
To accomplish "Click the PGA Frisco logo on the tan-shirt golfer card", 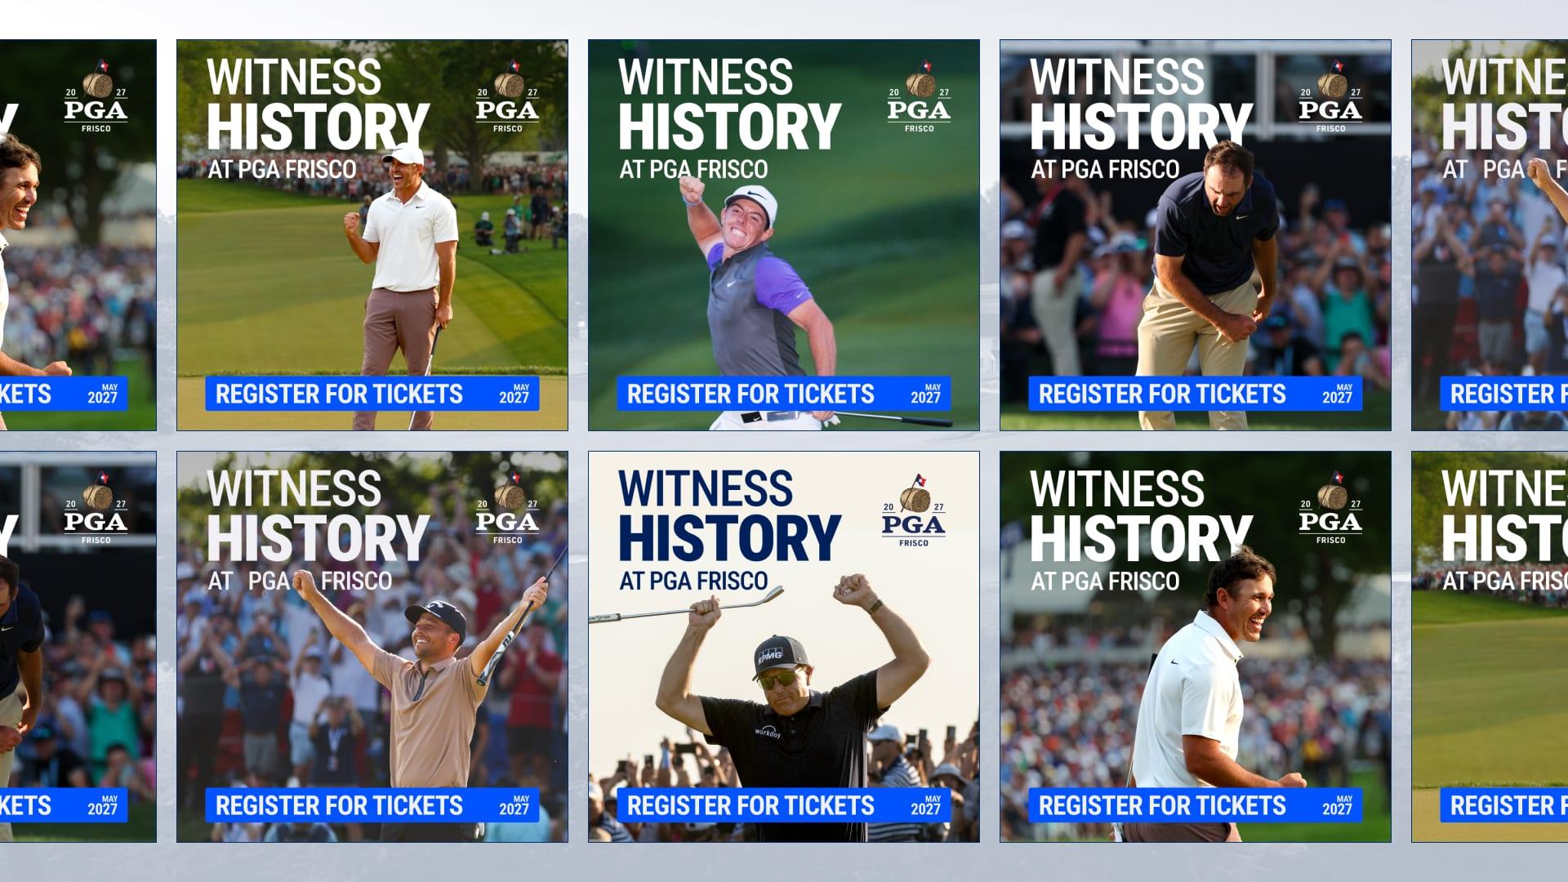I will pyautogui.click(x=507, y=508).
